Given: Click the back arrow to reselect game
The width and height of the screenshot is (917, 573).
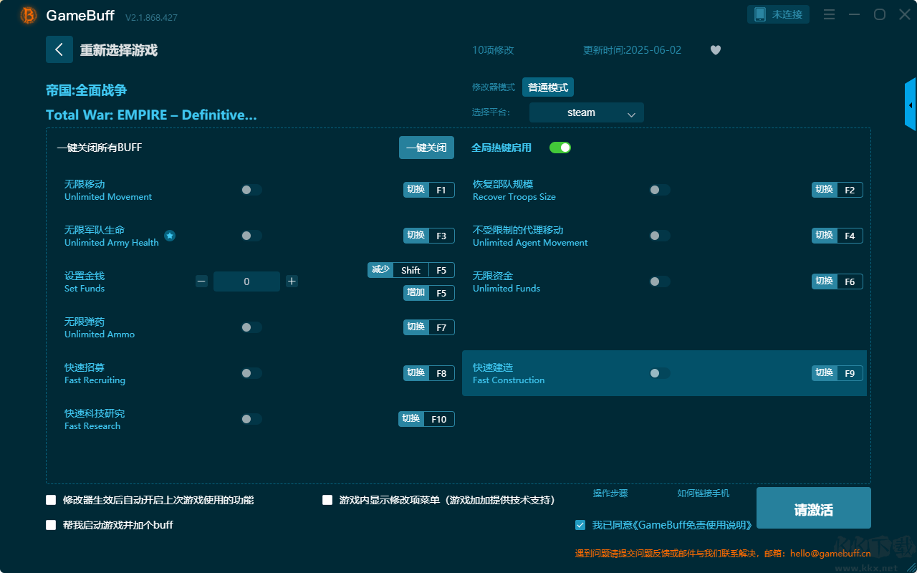Looking at the screenshot, I should (x=59, y=49).
